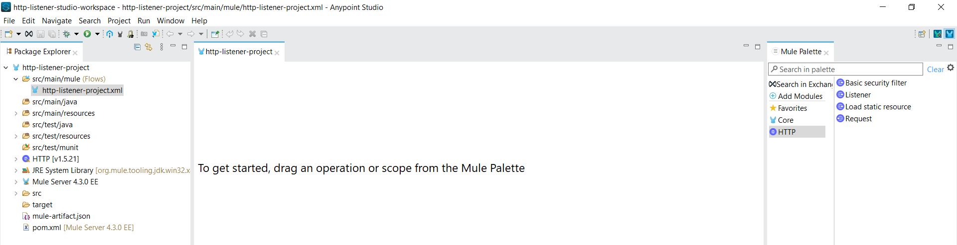The image size is (957, 245).
Task: Click the Debug bug icon
Action: coord(66,34)
